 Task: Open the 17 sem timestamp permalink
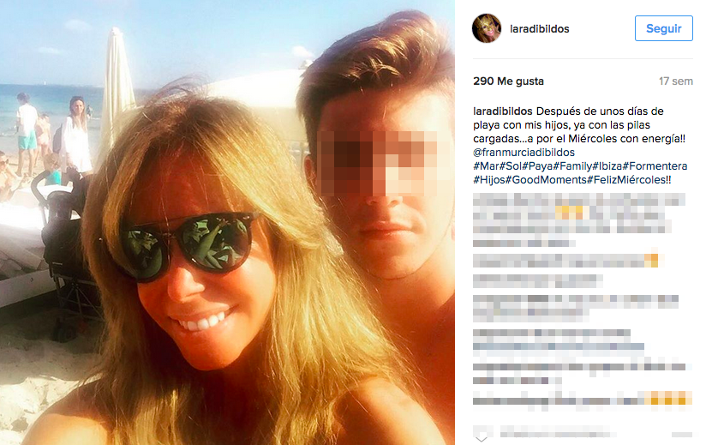[676, 81]
